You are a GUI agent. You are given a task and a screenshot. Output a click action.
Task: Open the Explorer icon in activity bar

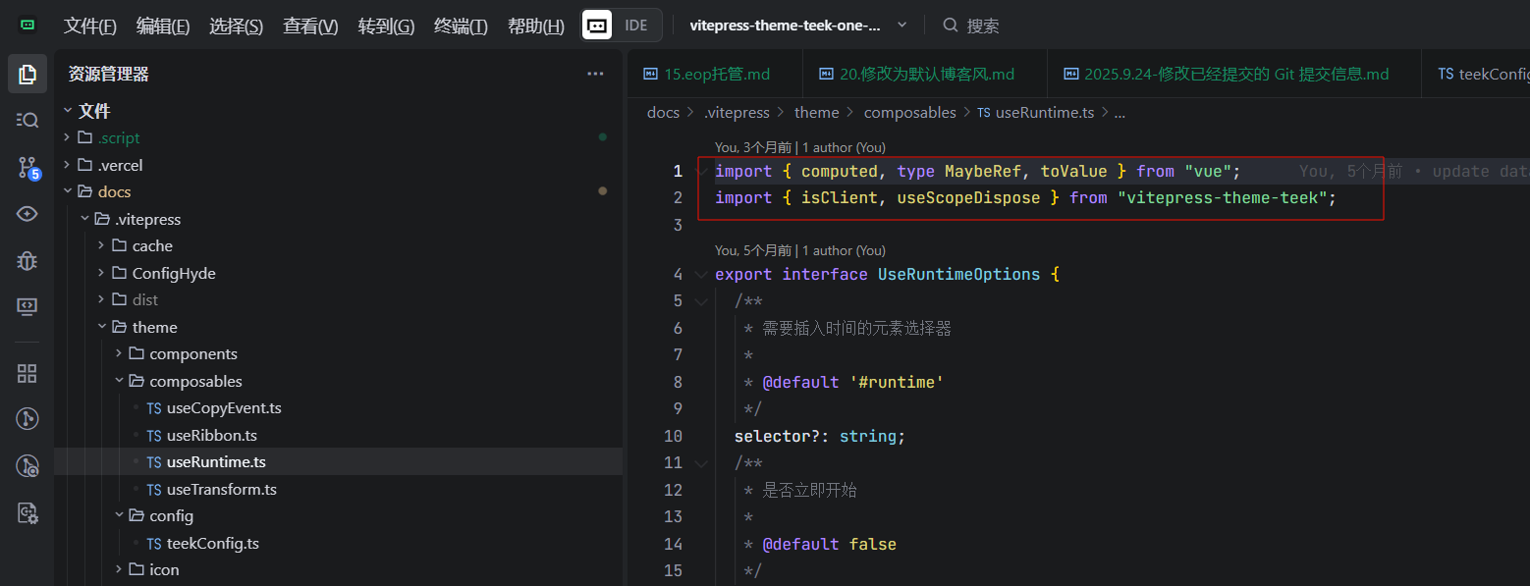(x=27, y=74)
